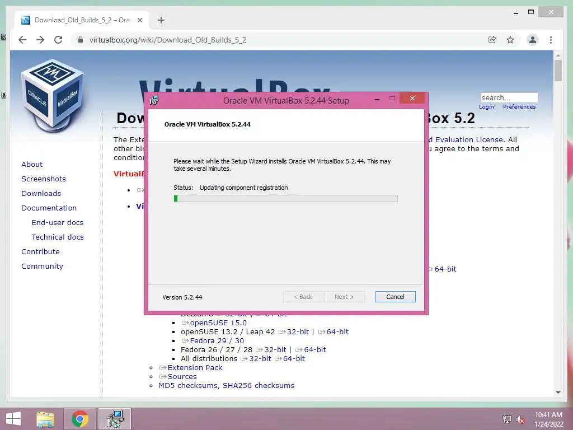Open Windows Start button
The height and width of the screenshot is (430, 573).
13,419
